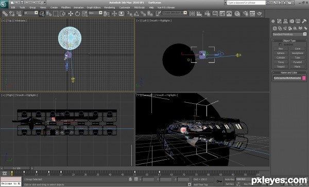Screen dimensions: 309x187
Task: Toggle Selection Lock padlock icon
Action: [130, 179]
